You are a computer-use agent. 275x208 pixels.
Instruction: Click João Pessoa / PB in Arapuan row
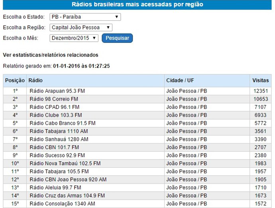[187, 91]
